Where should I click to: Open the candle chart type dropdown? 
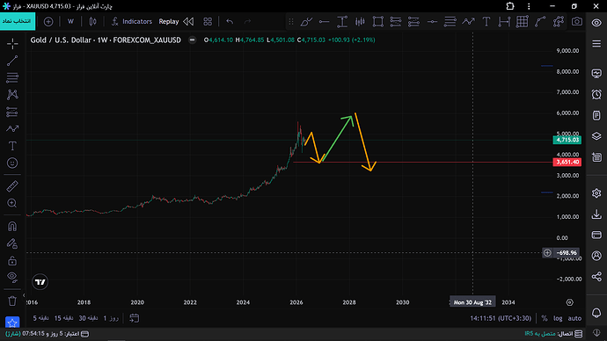click(92, 22)
